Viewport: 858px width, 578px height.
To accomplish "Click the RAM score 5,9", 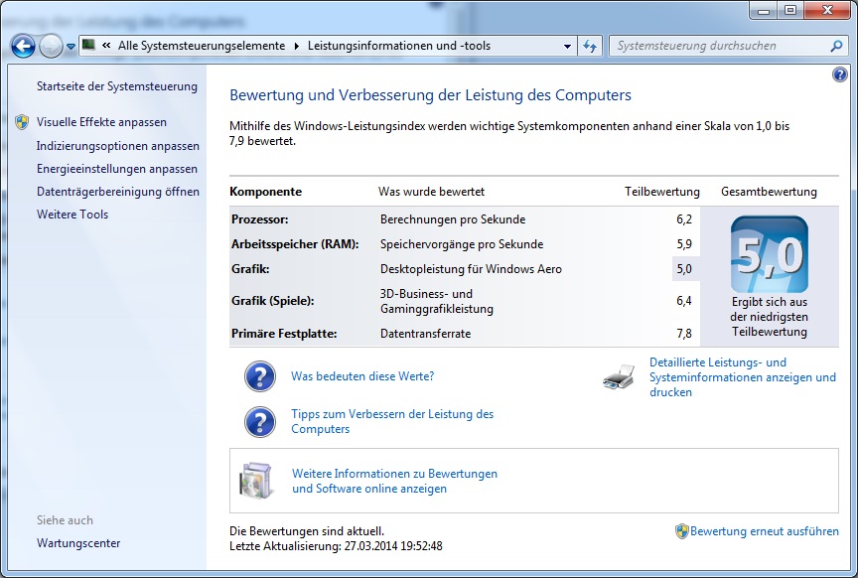I will click(684, 244).
